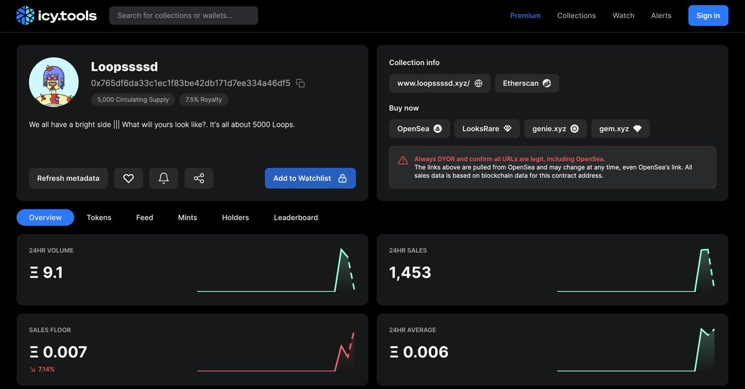745x389 pixels.
Task: Click the 'We all have a bright side' description
Action: (x=162, y=125)
